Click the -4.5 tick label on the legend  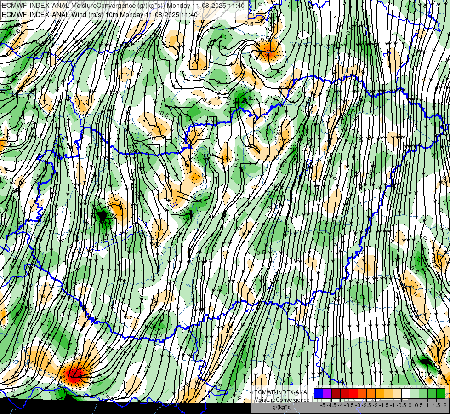click(x=332, y=405)
